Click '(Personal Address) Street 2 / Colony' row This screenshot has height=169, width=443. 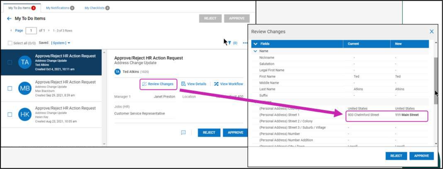coord(340,121)
